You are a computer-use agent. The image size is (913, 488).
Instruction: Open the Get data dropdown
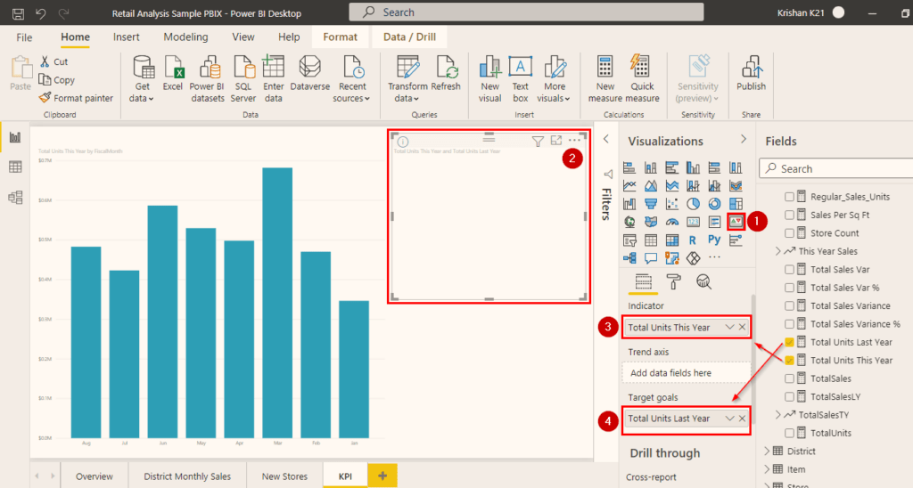tap(142, 79)
